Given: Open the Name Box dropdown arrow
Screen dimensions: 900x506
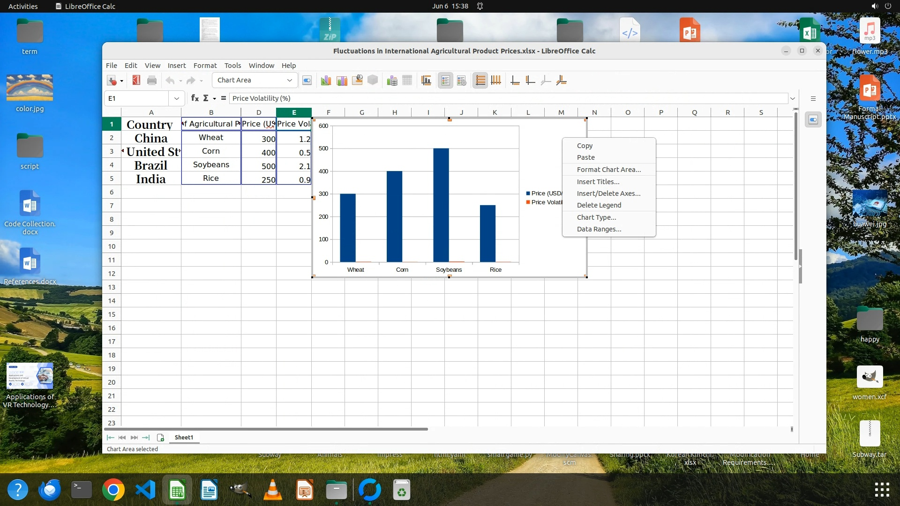Looking at the screenshot, I should point(176,98).
